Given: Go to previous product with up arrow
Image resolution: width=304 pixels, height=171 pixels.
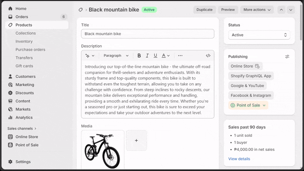Looking at the screenshot, I should click(x=281, y=10).
